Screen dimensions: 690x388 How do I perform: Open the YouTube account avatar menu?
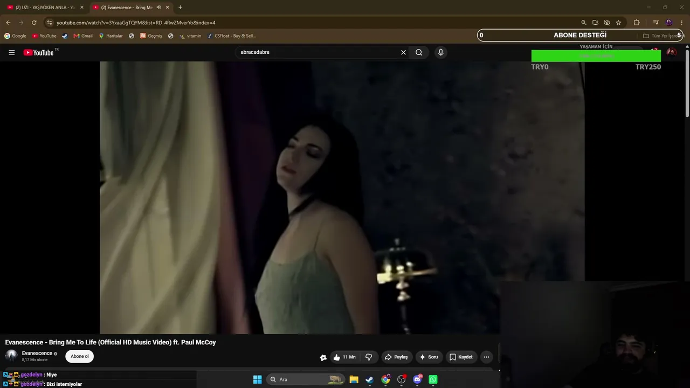(x=672, y=52)
